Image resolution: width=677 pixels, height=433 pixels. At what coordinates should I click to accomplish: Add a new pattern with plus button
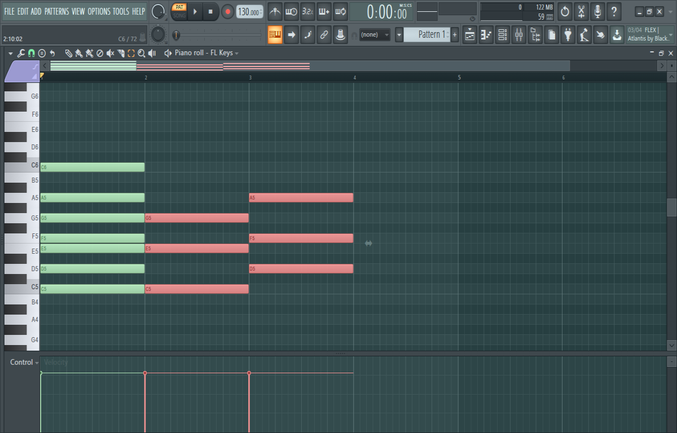point(455,34)
